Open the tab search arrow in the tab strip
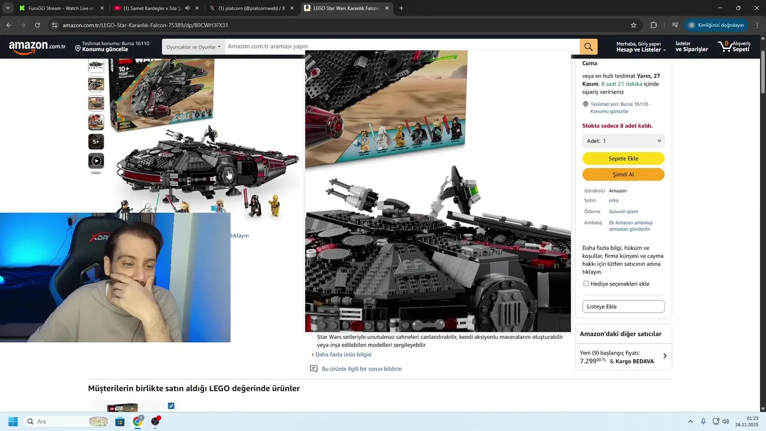 (8, 8)
